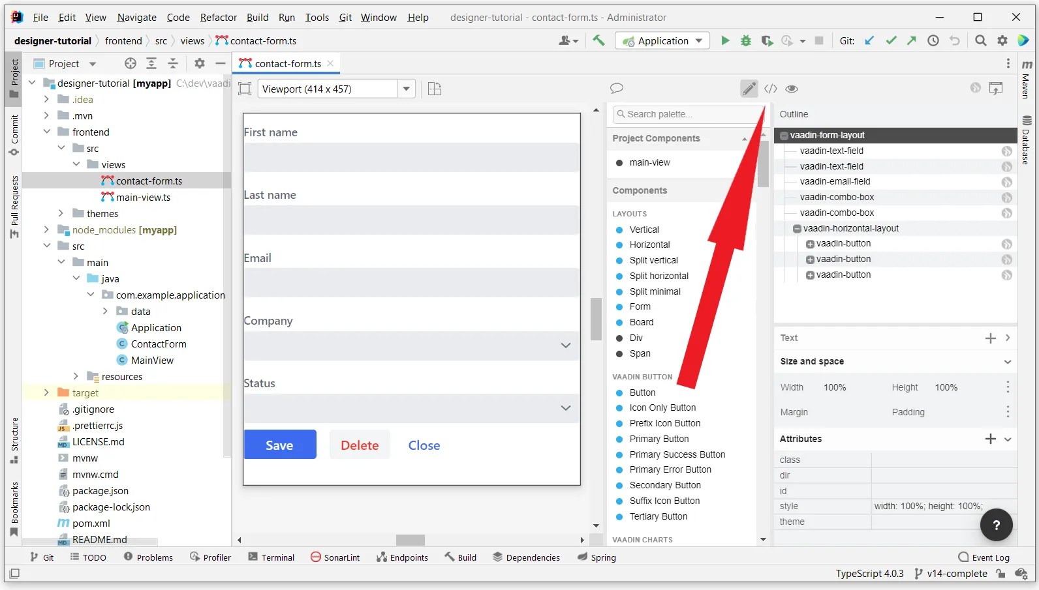
Task: Open IDE settings gear in toolbar
Action: tap(1002, 40)
